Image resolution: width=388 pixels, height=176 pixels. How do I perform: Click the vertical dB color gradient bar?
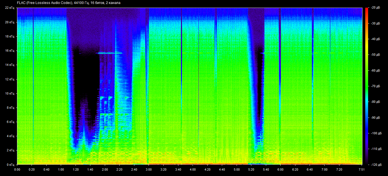point(366,86)
